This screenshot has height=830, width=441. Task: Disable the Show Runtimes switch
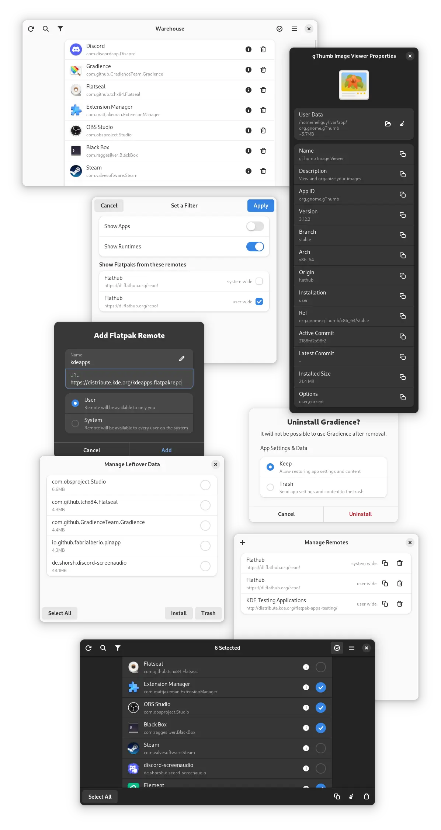255,247
